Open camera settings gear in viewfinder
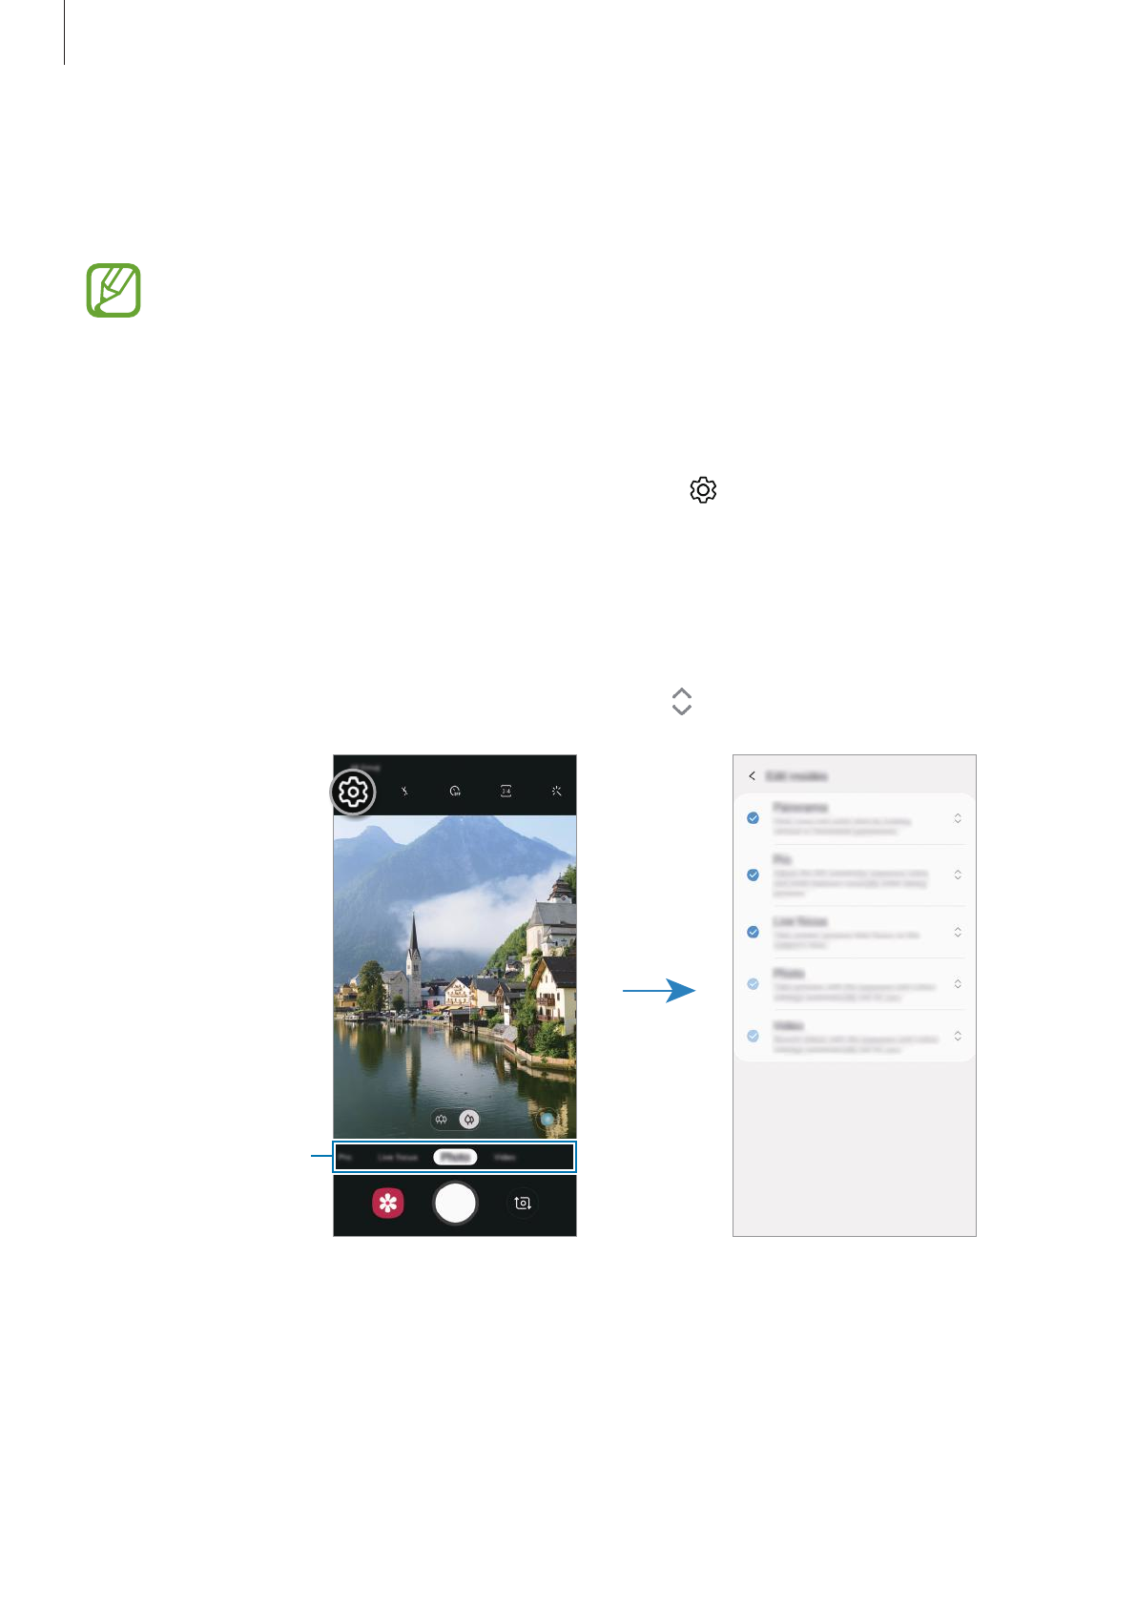Image resolution: width=1136 pixels, height=1606 pixels. click(x=353, y=793)
